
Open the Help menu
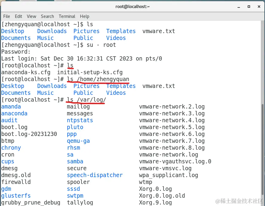(x=84, y=16)
